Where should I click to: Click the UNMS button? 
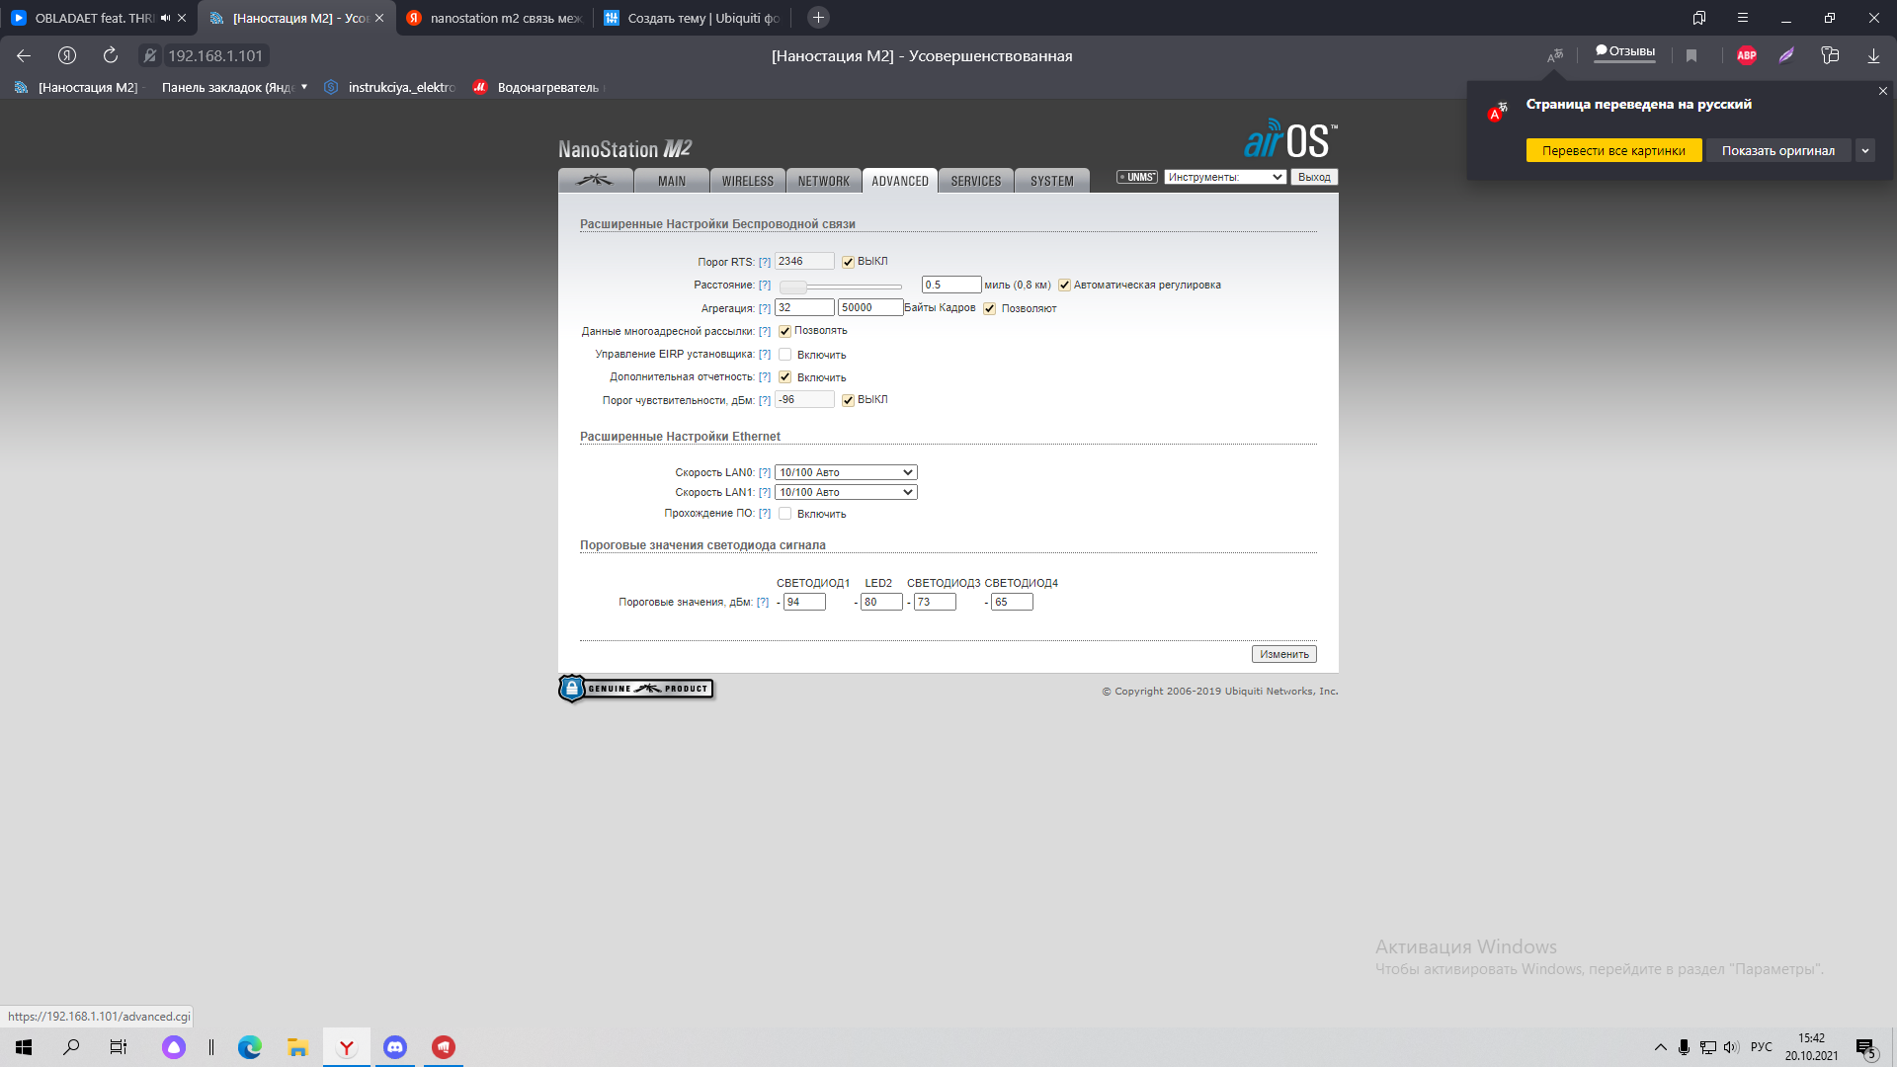click(1137, 177)
